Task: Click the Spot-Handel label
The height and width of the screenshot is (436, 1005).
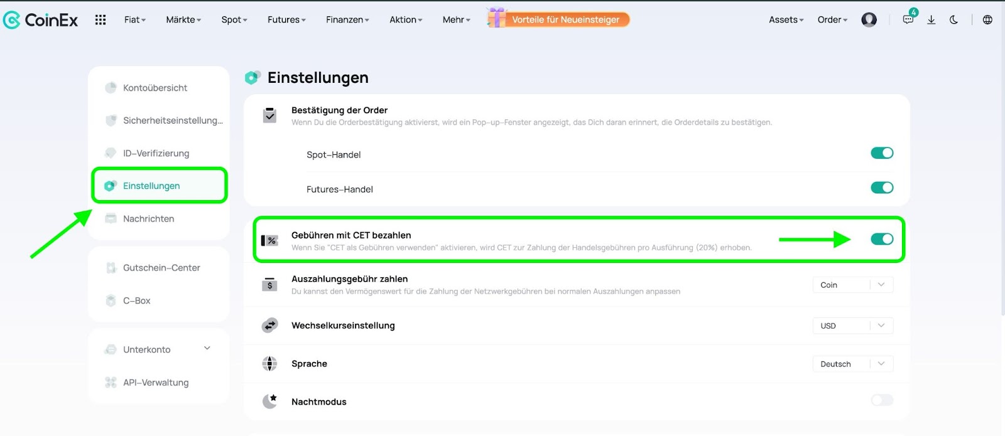Action: click(x=334, y=154)
